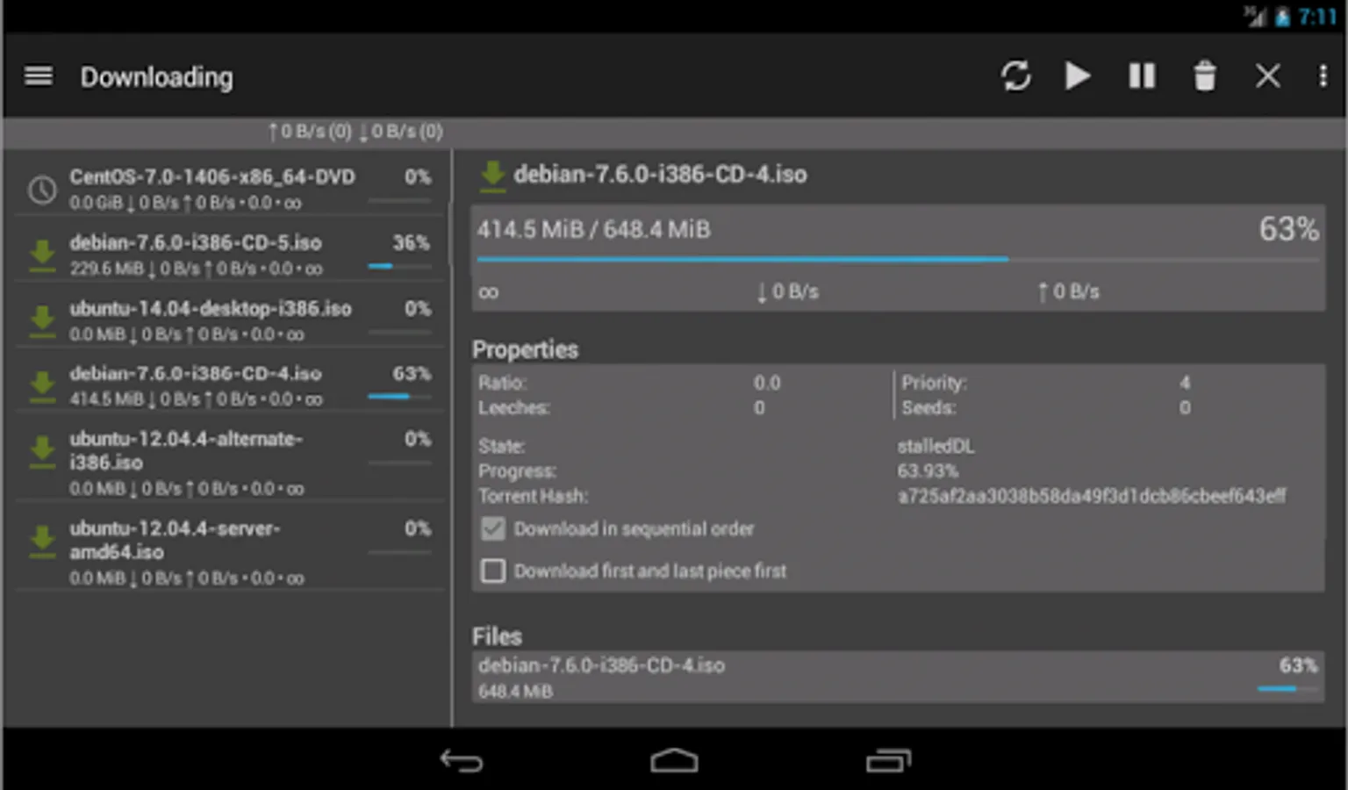The height and width of the screenshot is (790, 1348).
Task: Tap progress bar of debian CD-5 row
Action: click(x=399, y=266)
